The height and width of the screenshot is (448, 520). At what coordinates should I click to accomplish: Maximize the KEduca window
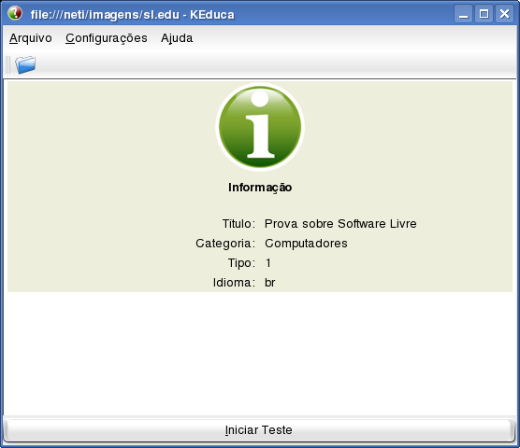[x=484, y=14]
